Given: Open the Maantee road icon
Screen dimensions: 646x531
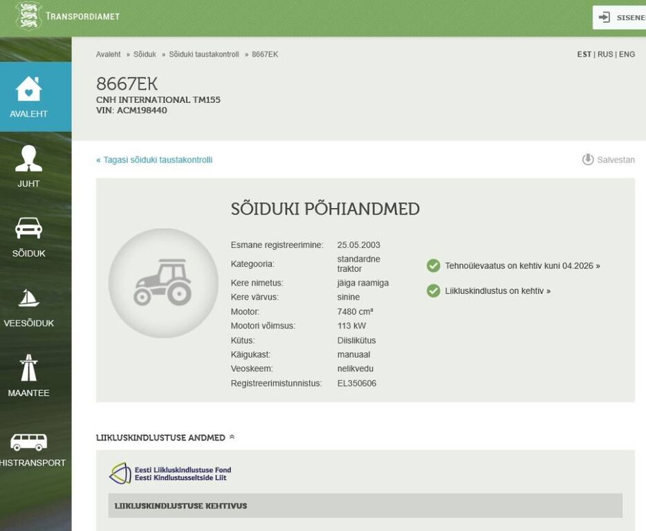Looking at the screenshot, I should (28, 368).
